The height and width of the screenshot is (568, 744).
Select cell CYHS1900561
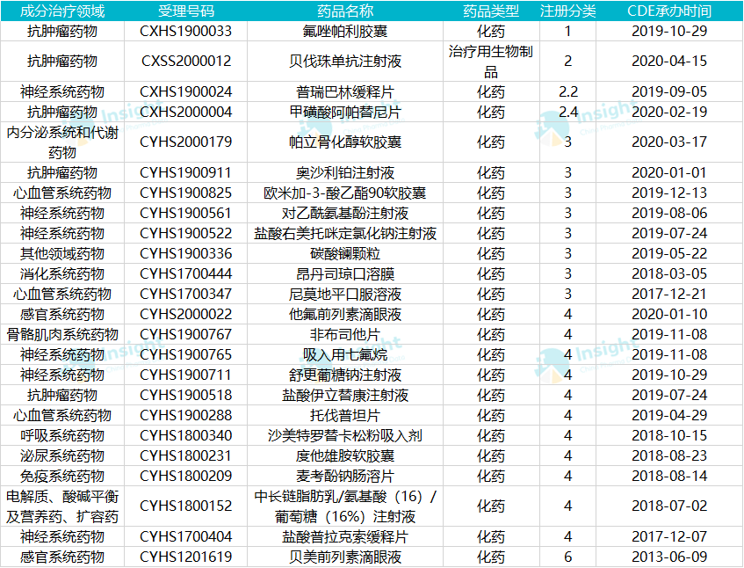(186, 214)
